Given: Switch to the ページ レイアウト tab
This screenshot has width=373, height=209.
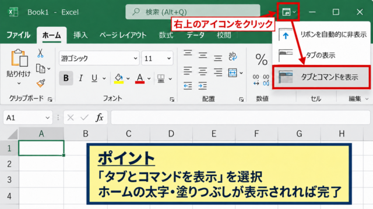Looking at the screenshot, I should (123, 35).
